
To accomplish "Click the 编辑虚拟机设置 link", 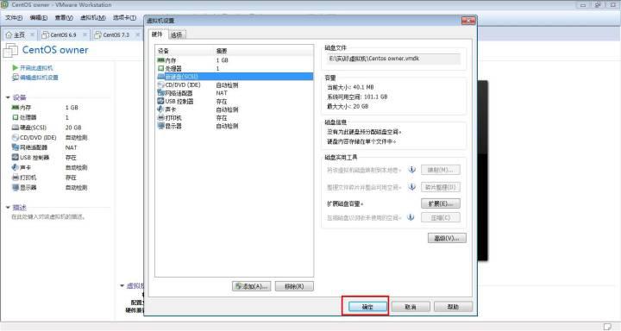I will pyautogui.click(x=39, y=78).
